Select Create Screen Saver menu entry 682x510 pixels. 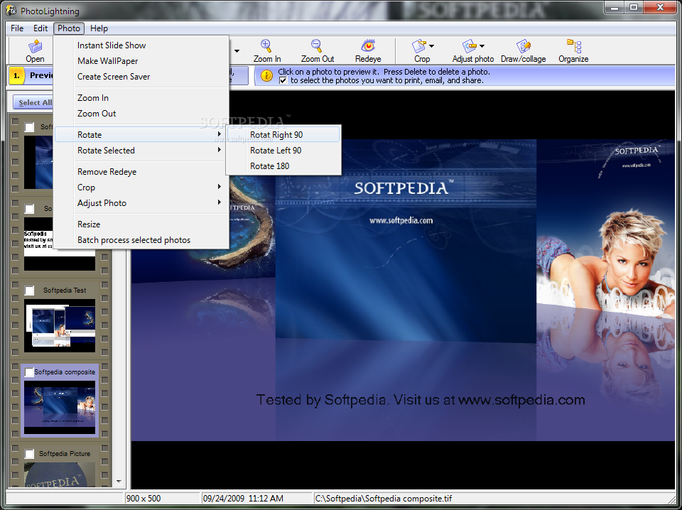coord(141,77)
